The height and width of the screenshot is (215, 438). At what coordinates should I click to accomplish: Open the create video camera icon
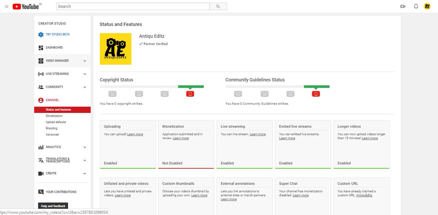click(x=403, y=7)
